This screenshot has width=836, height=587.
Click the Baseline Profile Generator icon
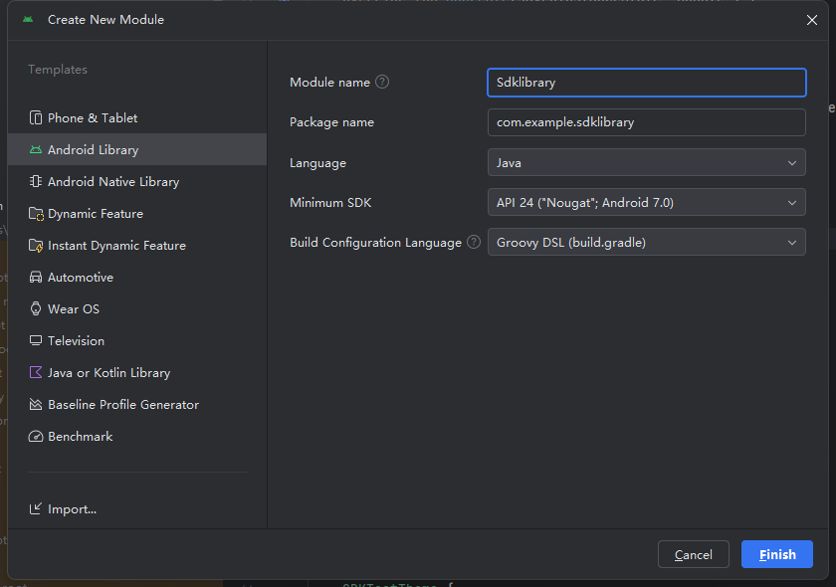36,404
